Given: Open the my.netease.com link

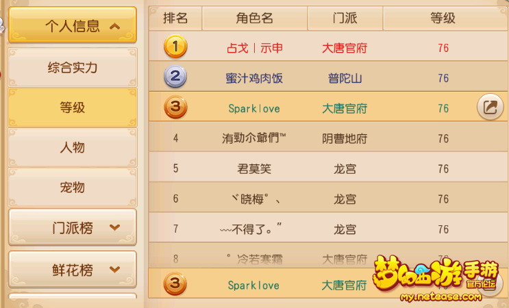Looking at the screenshot, I should pos(440,296).
